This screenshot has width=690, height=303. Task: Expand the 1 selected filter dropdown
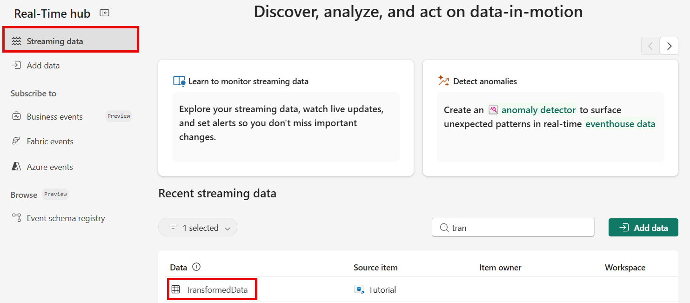click(x=198, y=228)
